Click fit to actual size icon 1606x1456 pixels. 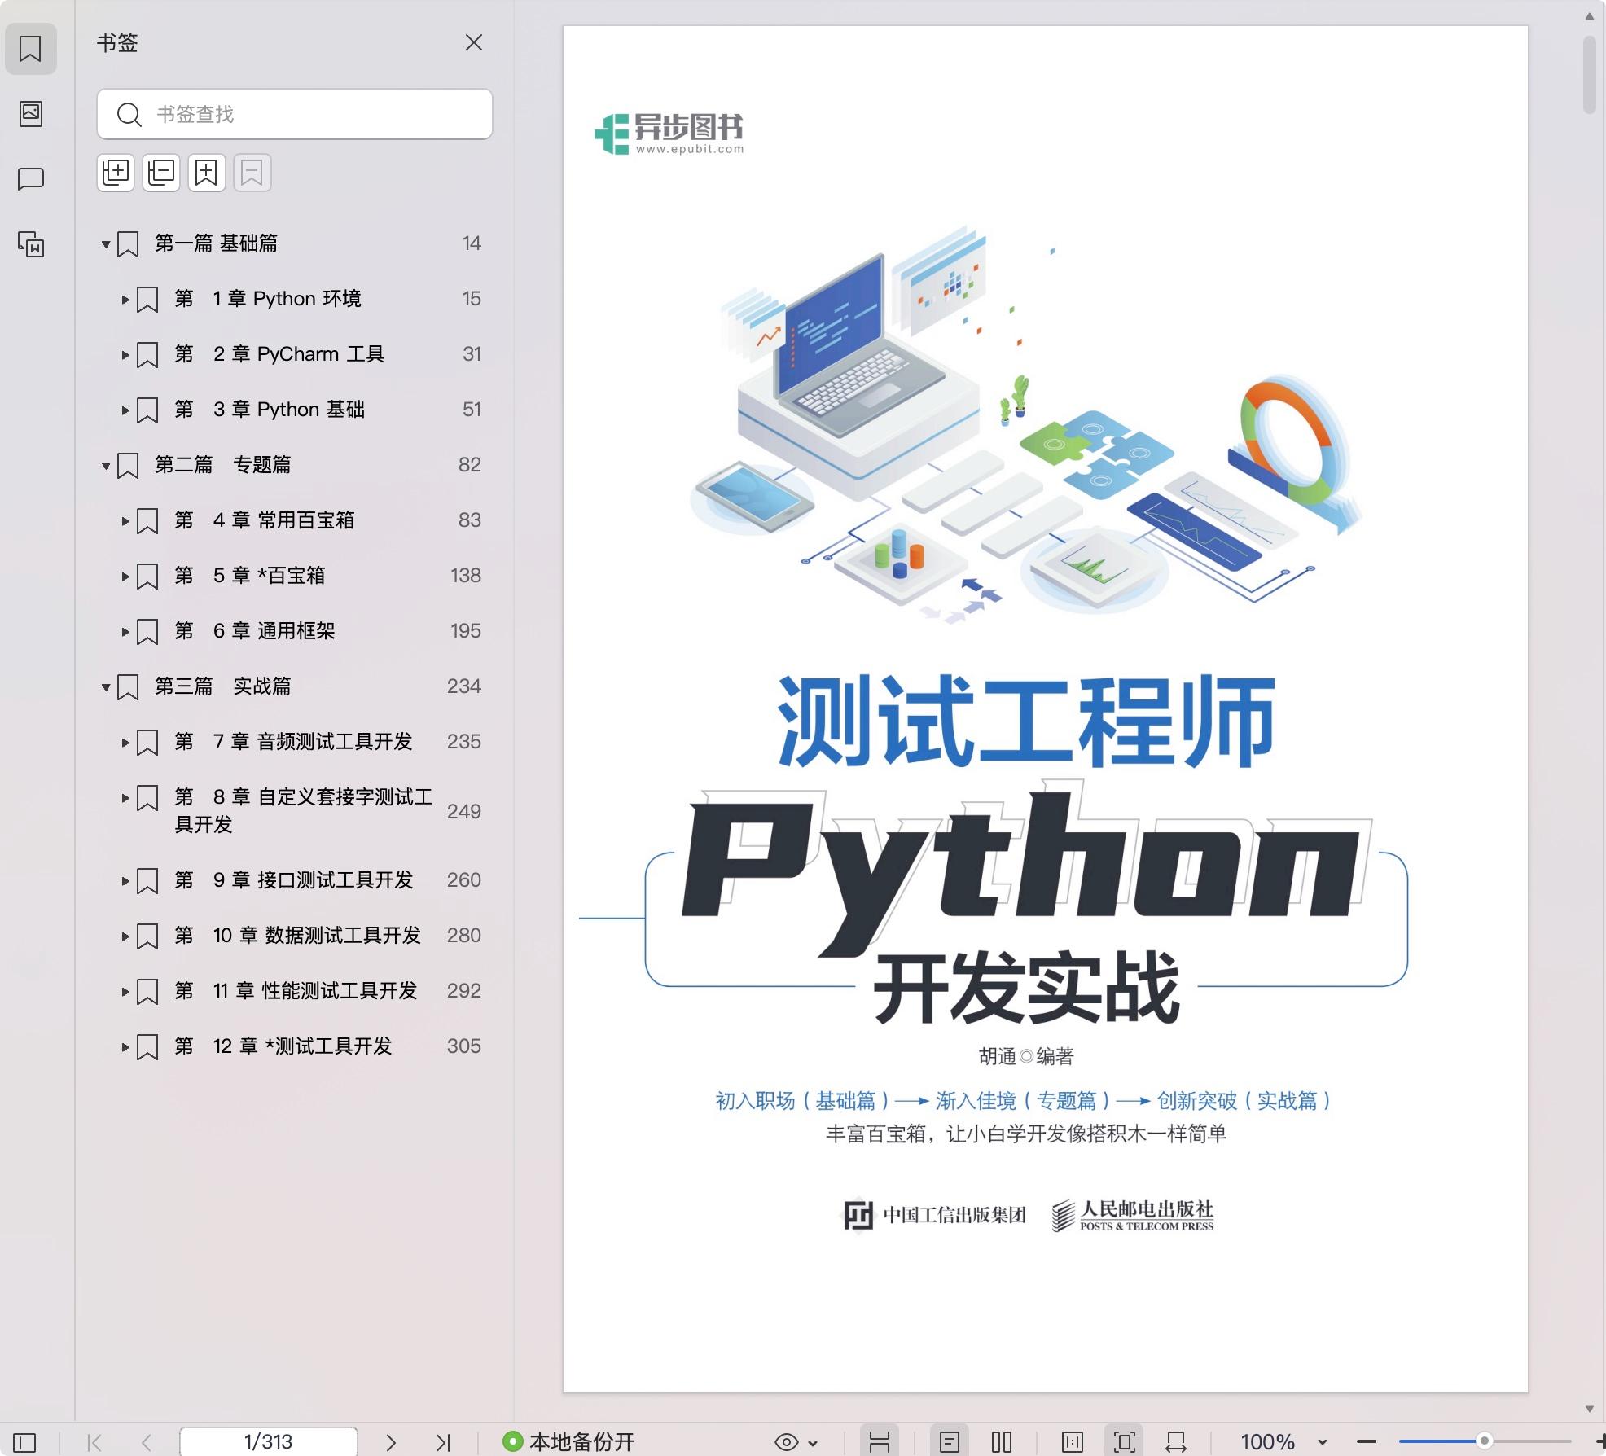point(1073,1442)
